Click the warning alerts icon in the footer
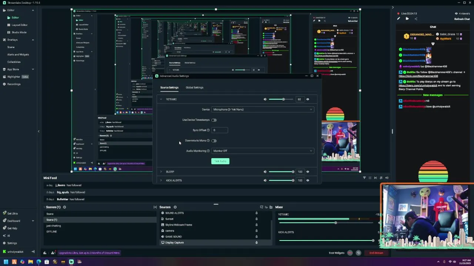The height and width of the screenshot is (266, 474). (x=53, y=253)
